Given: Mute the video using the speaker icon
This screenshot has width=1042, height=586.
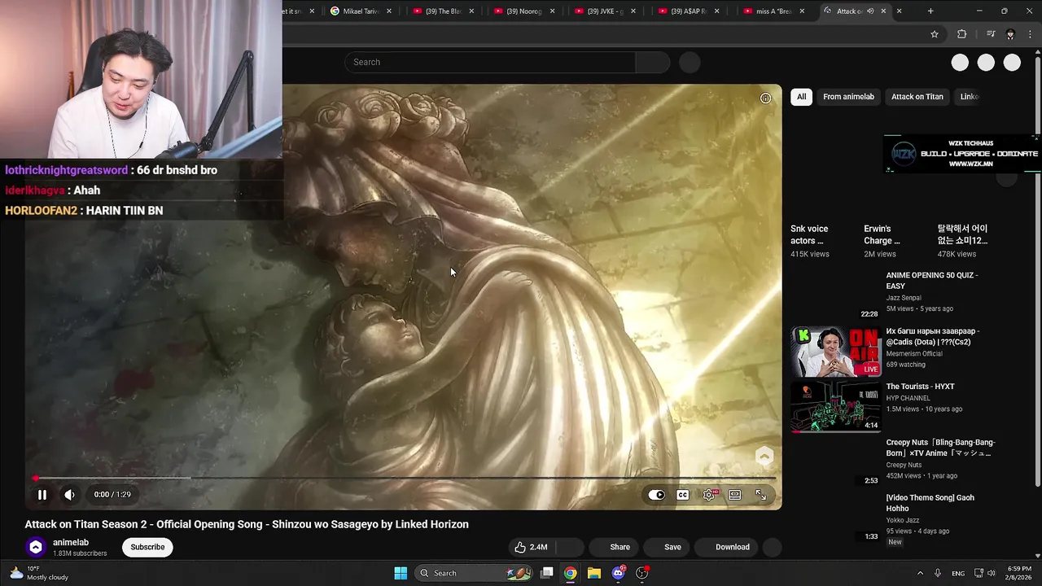Looking at the screenshot, I should 70,494.
